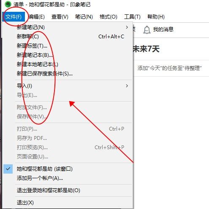Open the 工具(T) menu
Viewport: 209px width, 209px height.
point(132,17)
